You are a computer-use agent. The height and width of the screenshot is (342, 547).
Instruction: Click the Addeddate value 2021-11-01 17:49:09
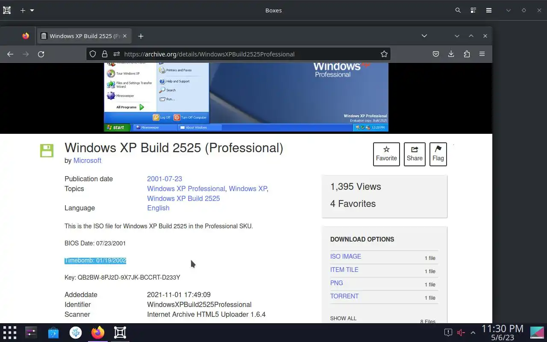[x=179, y=295]
